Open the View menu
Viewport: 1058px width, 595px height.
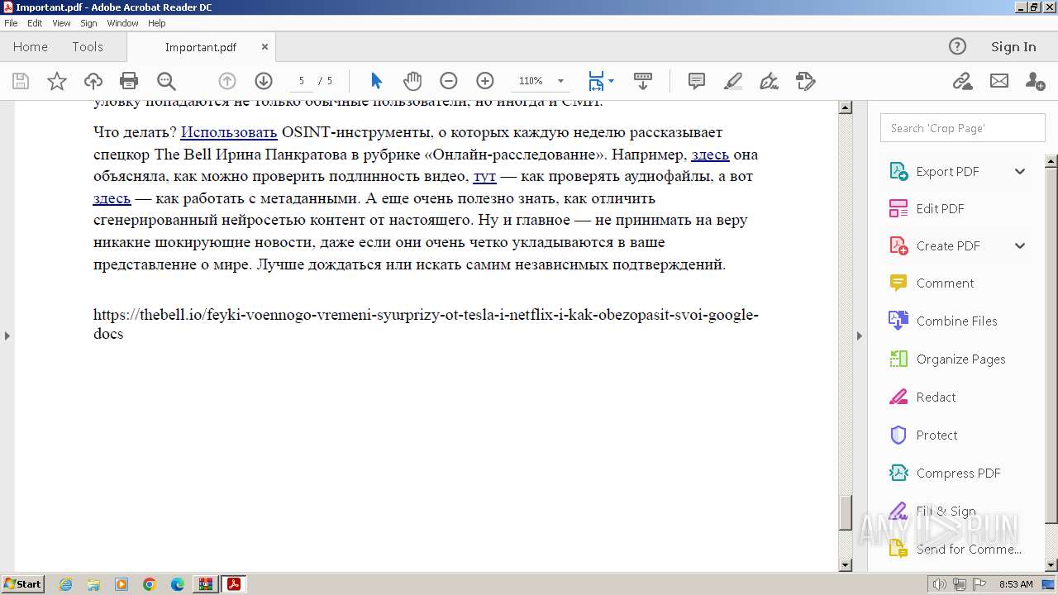pyautogui.click(x=61, y=23)
